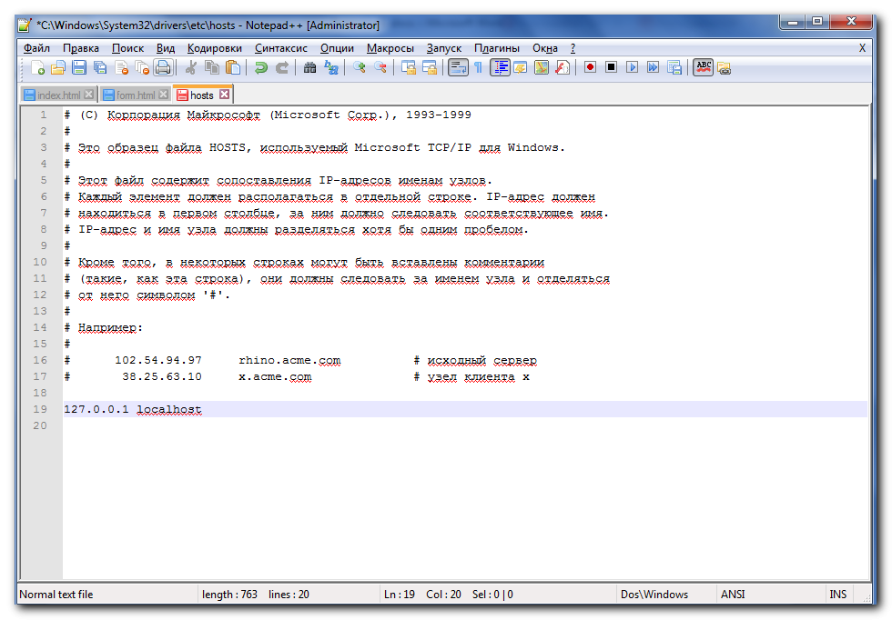Open the Файл menu
The image size is (892, 620).
37,48
